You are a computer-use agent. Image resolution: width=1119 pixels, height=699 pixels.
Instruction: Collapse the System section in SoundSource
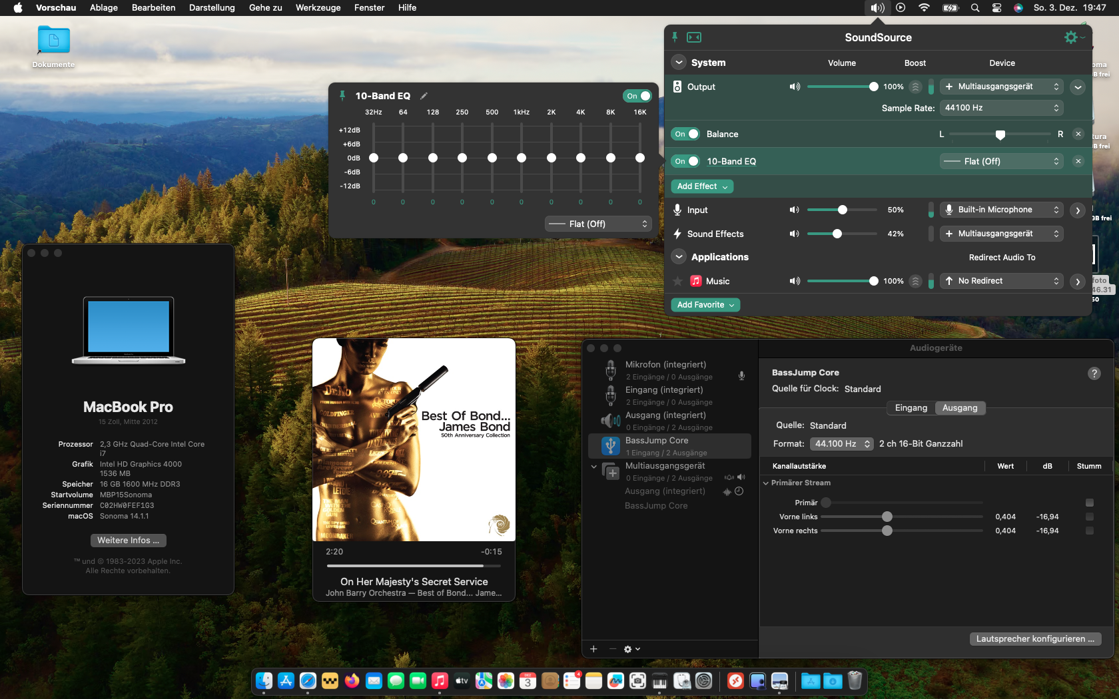(x=679, y=63)
